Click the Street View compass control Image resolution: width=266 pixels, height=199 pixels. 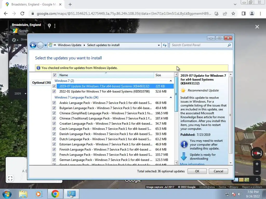[257, 153]
